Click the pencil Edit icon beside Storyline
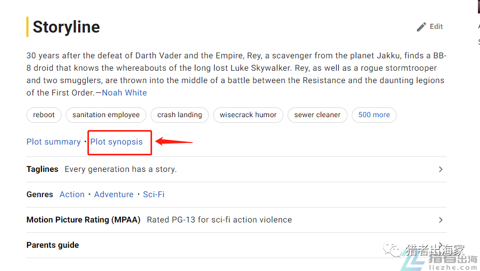 (x=422, y=27)
